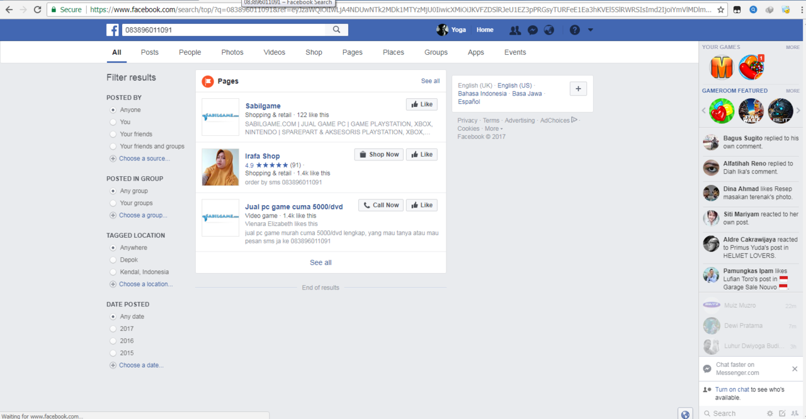
Task: Reload the page with refresh icon
Action: point(38,9)
